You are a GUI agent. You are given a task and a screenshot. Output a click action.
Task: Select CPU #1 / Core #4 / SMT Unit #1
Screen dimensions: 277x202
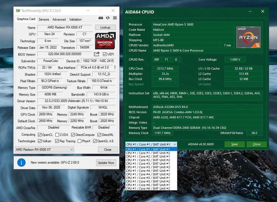(151, 171)
